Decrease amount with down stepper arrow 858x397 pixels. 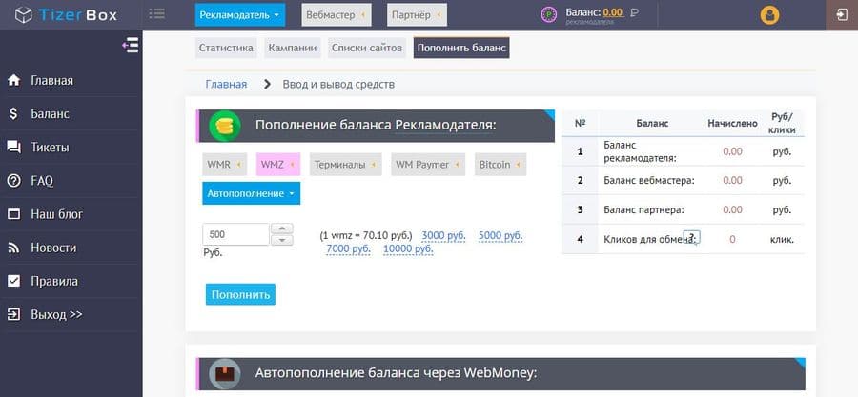pyautogui.click(x=282, y=240)
